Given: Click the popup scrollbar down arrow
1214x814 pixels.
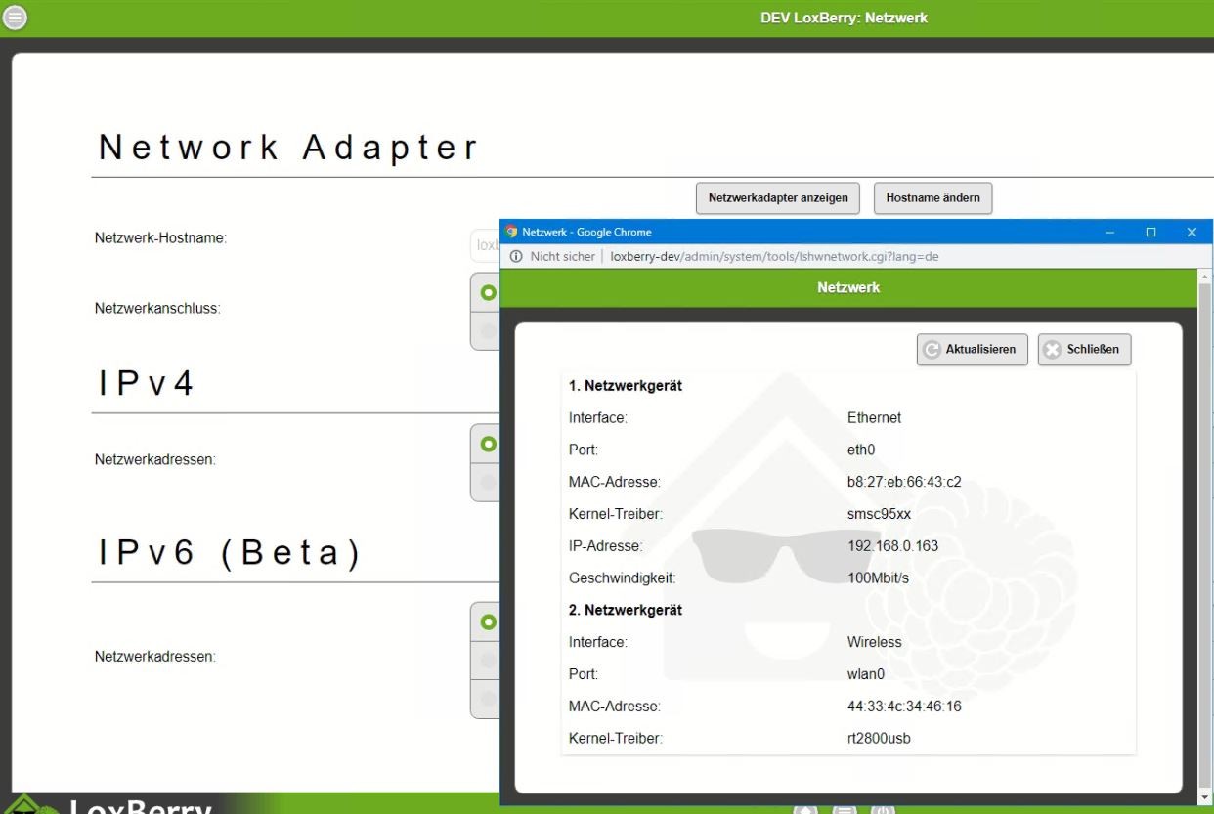Looking at the screenshot, I should pos(1204,797).
